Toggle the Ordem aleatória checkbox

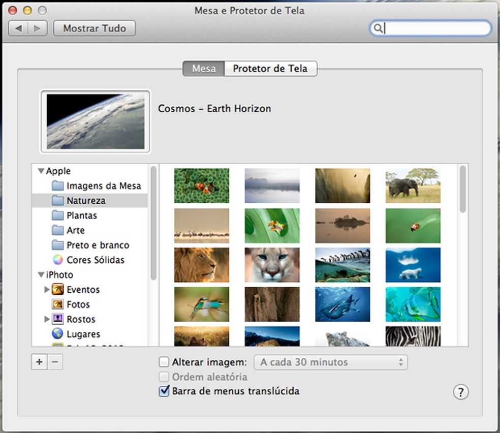tap(164, 377)
